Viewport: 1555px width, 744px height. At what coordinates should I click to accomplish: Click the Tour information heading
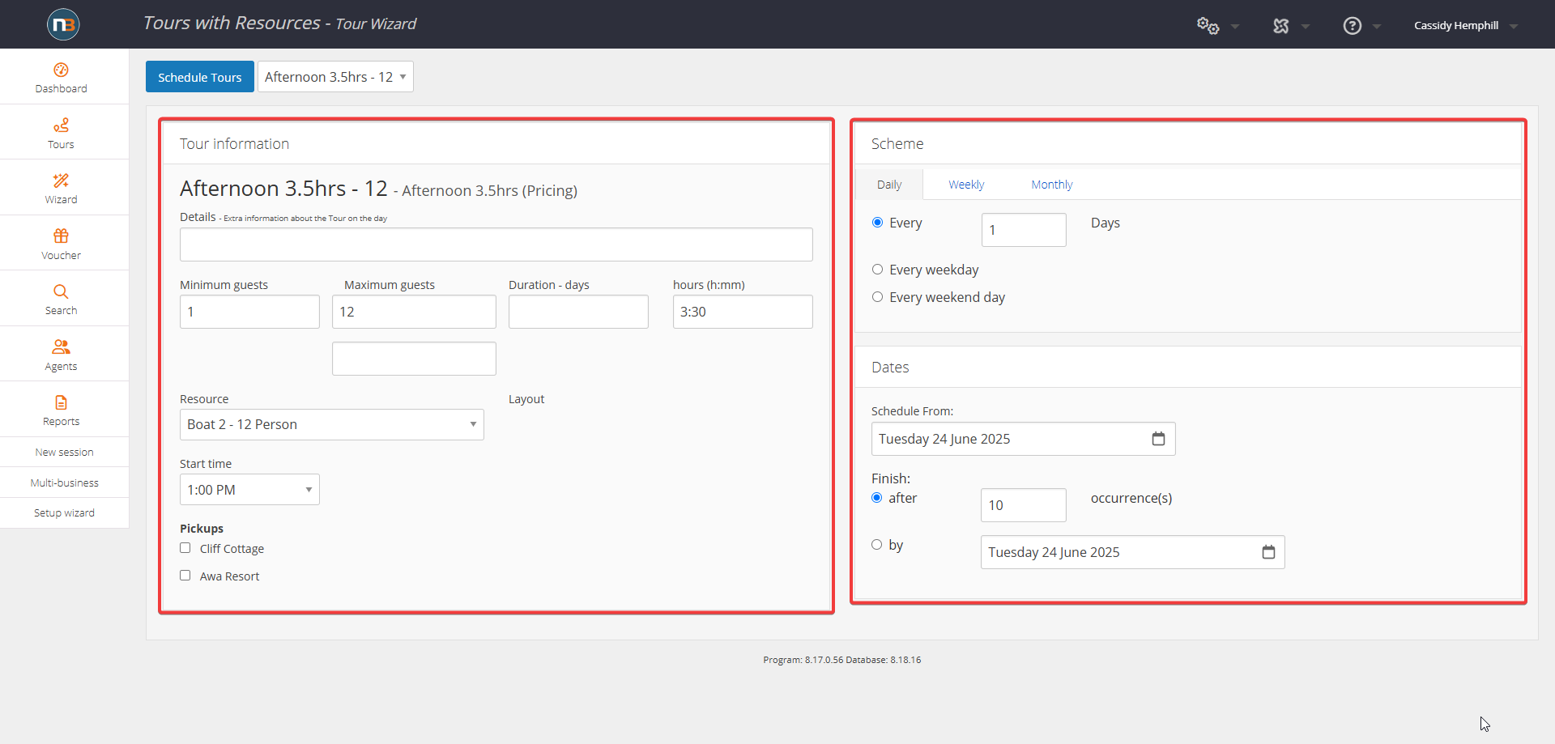pyautogui.click(x=234, y=143)
